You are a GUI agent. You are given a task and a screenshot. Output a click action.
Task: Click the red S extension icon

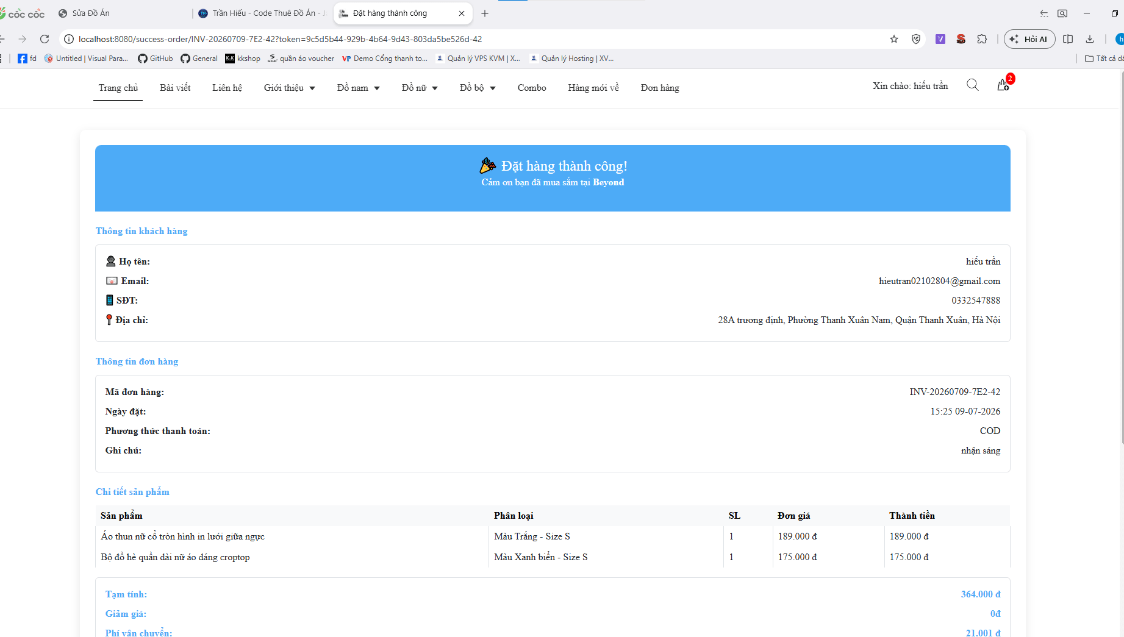click(961, 39)
